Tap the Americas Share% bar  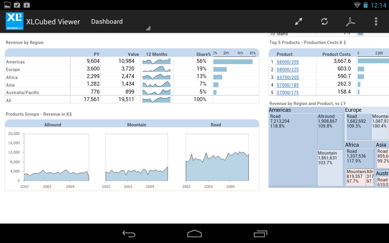click(232, 61)
